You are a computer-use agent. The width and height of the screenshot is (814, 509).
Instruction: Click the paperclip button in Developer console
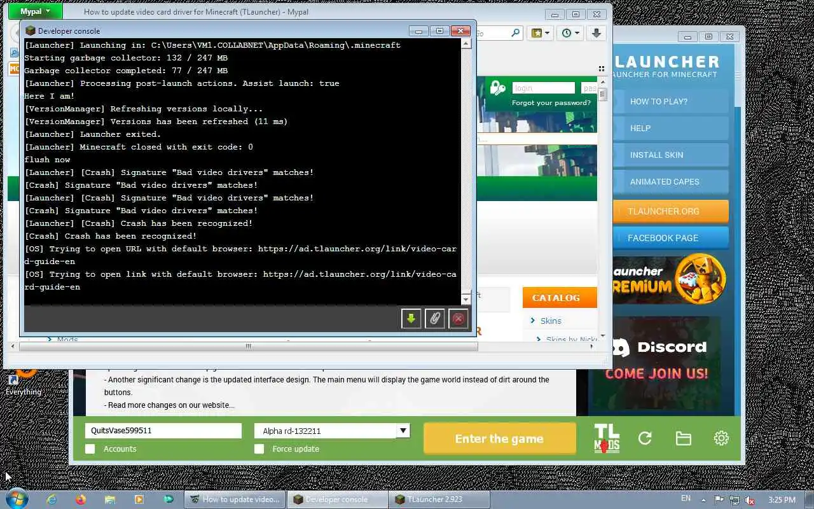coord(434,318)
